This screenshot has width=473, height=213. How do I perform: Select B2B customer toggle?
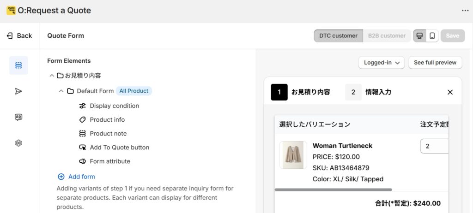[387, 35]
